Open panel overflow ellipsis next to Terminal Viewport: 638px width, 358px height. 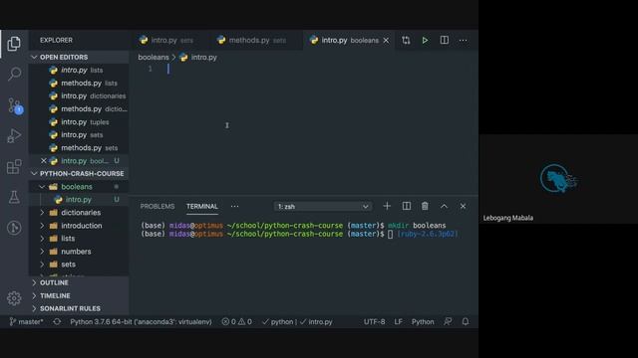pos(235,206)
